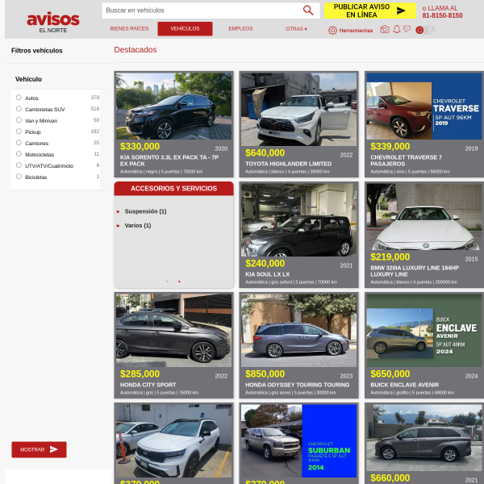Expand Suspensión (1) category
Viewport: 484px width, 484px height.
click(145, 211)
